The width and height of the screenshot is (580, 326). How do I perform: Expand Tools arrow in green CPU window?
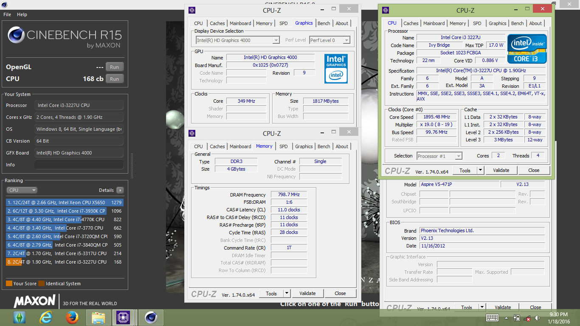tap(480, 170)
